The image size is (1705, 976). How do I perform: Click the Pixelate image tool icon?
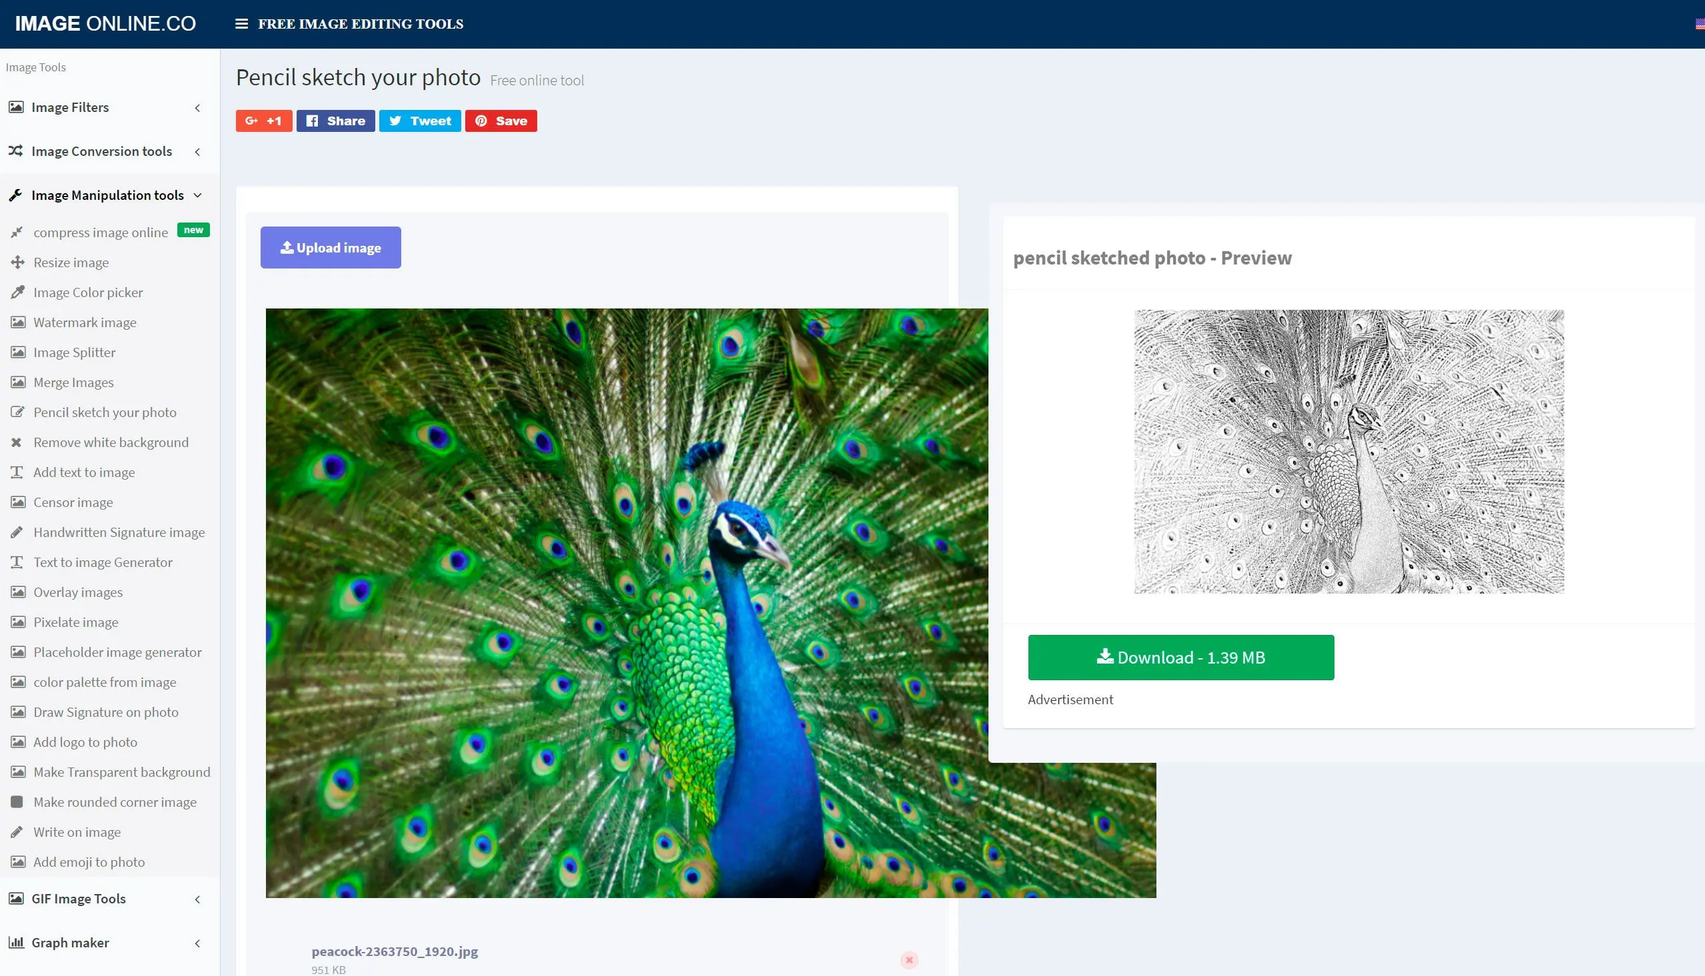coord(17,622)
